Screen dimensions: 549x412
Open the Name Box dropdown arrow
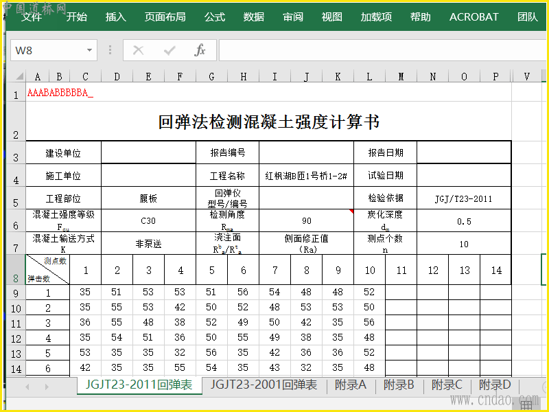(90, 50)
